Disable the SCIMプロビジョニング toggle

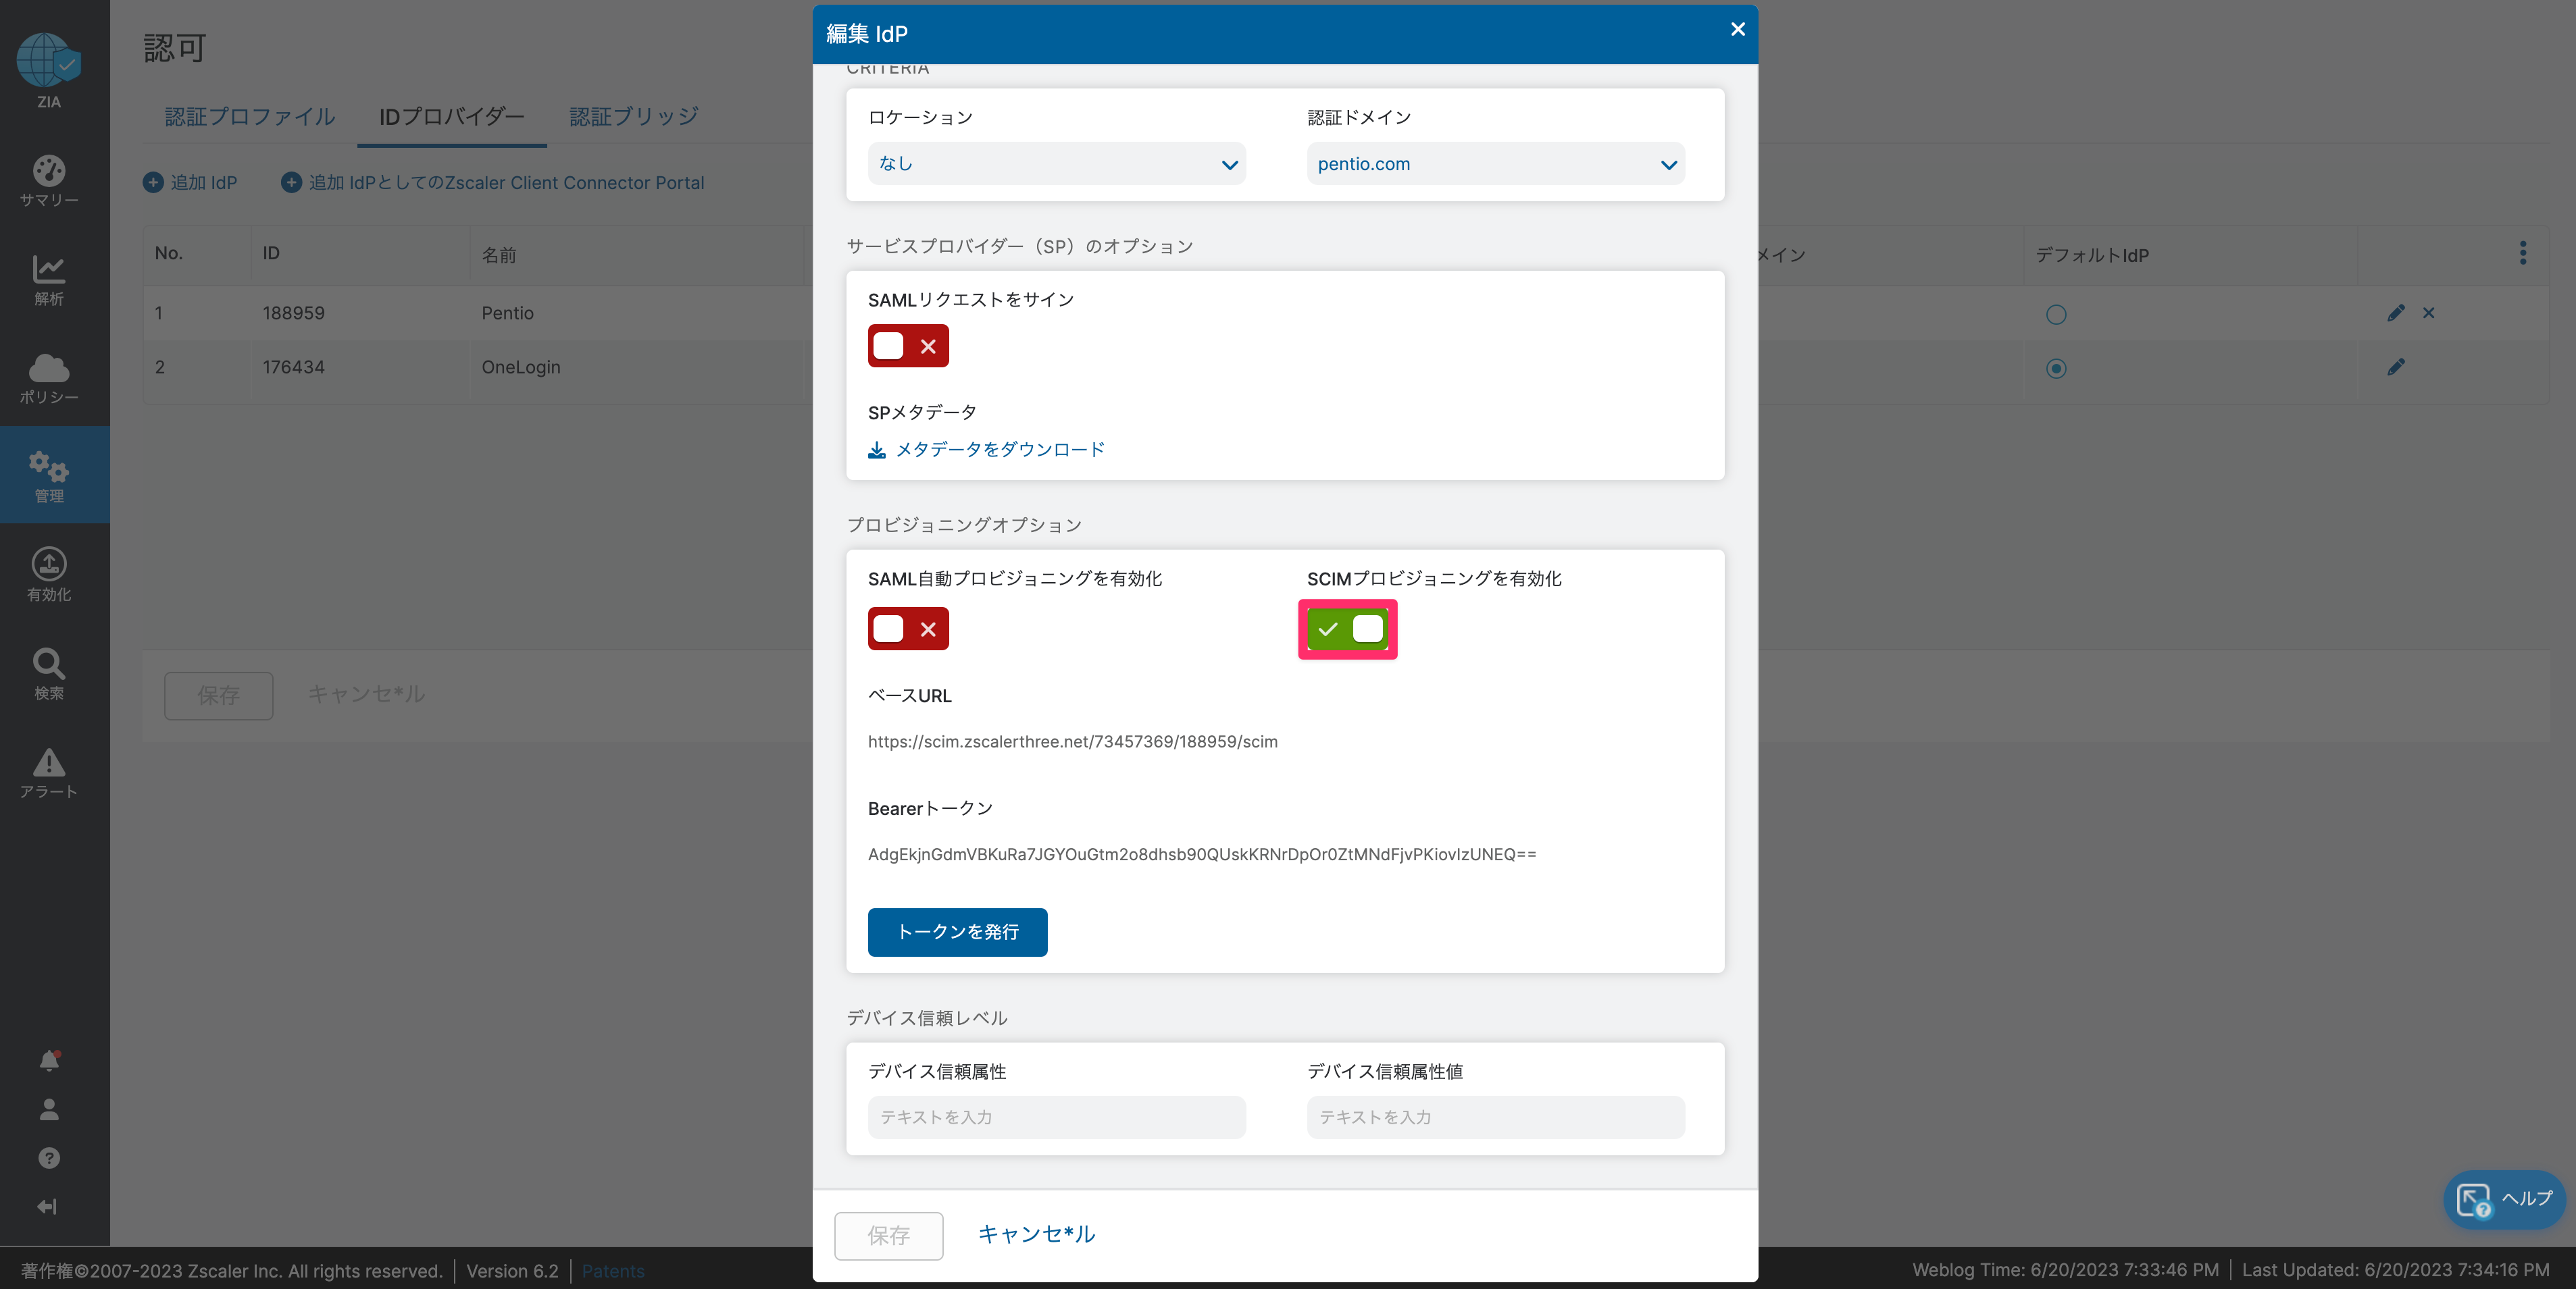[x=1347, y=629]
